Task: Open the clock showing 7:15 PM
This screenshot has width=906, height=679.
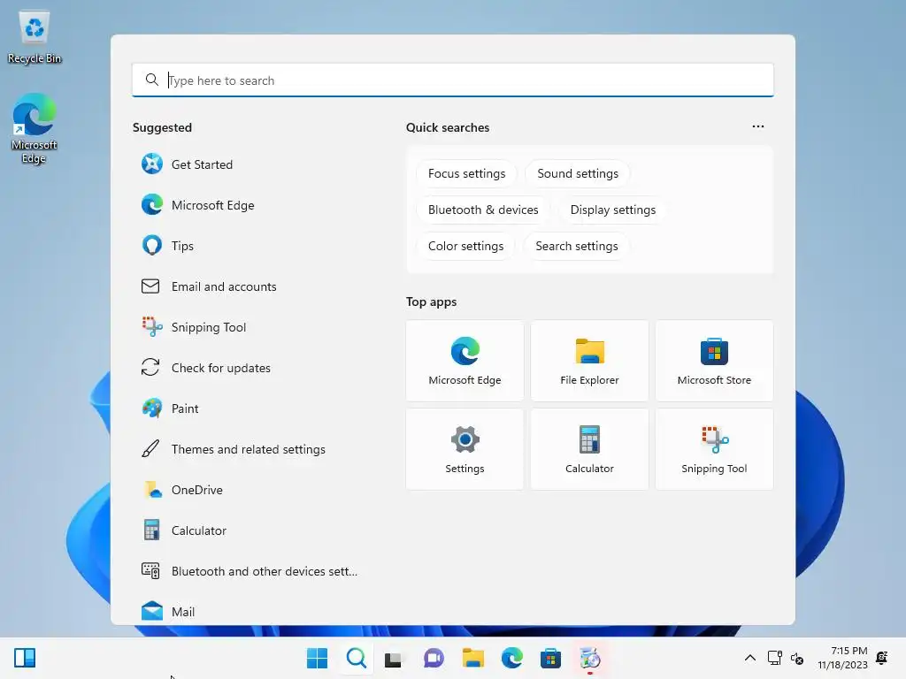Action: coord(842,658)
